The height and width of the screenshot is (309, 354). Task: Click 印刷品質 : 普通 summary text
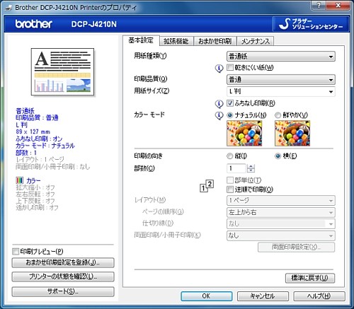(37, 118)
